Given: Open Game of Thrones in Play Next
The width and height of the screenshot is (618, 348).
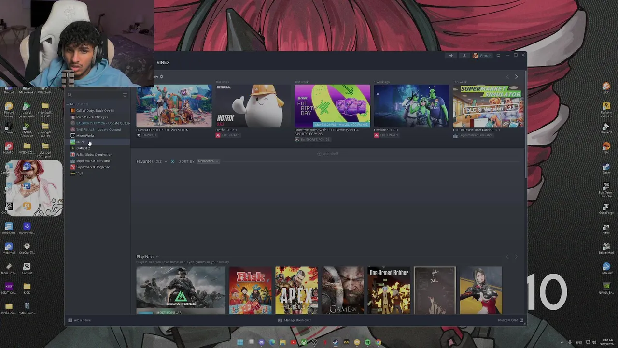Looking at the screenshot, I should pyautogui.click(x=343, y=290).
